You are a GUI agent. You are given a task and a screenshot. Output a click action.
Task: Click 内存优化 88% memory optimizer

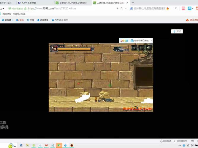(60, 20)
